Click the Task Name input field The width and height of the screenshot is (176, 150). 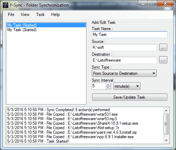tap(129, 35)
